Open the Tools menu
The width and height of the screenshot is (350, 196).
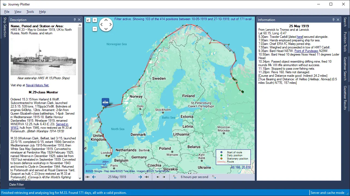click(30, 12)
